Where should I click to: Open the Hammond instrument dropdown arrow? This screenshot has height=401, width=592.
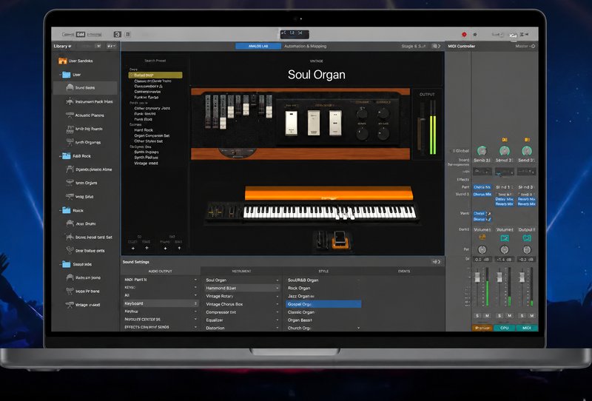(277, 288)
